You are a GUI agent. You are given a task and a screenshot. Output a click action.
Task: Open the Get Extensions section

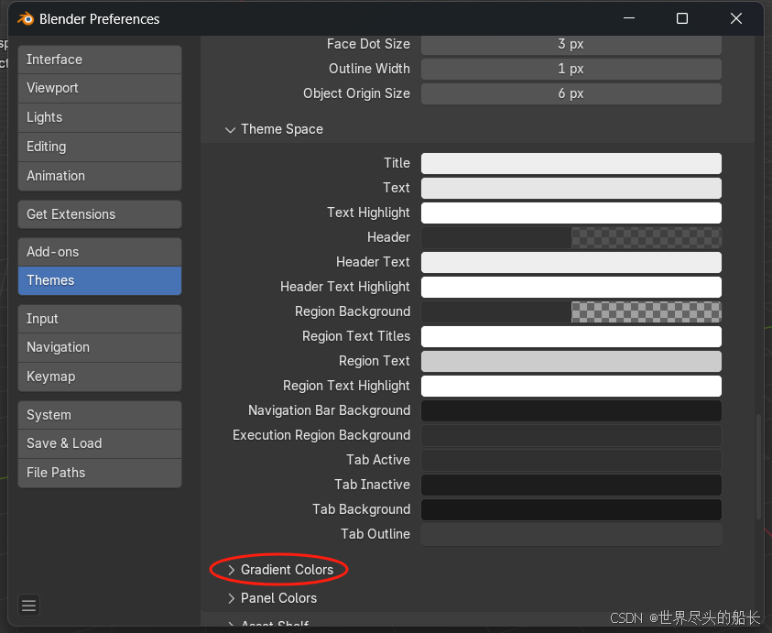[x=100, y=214]
